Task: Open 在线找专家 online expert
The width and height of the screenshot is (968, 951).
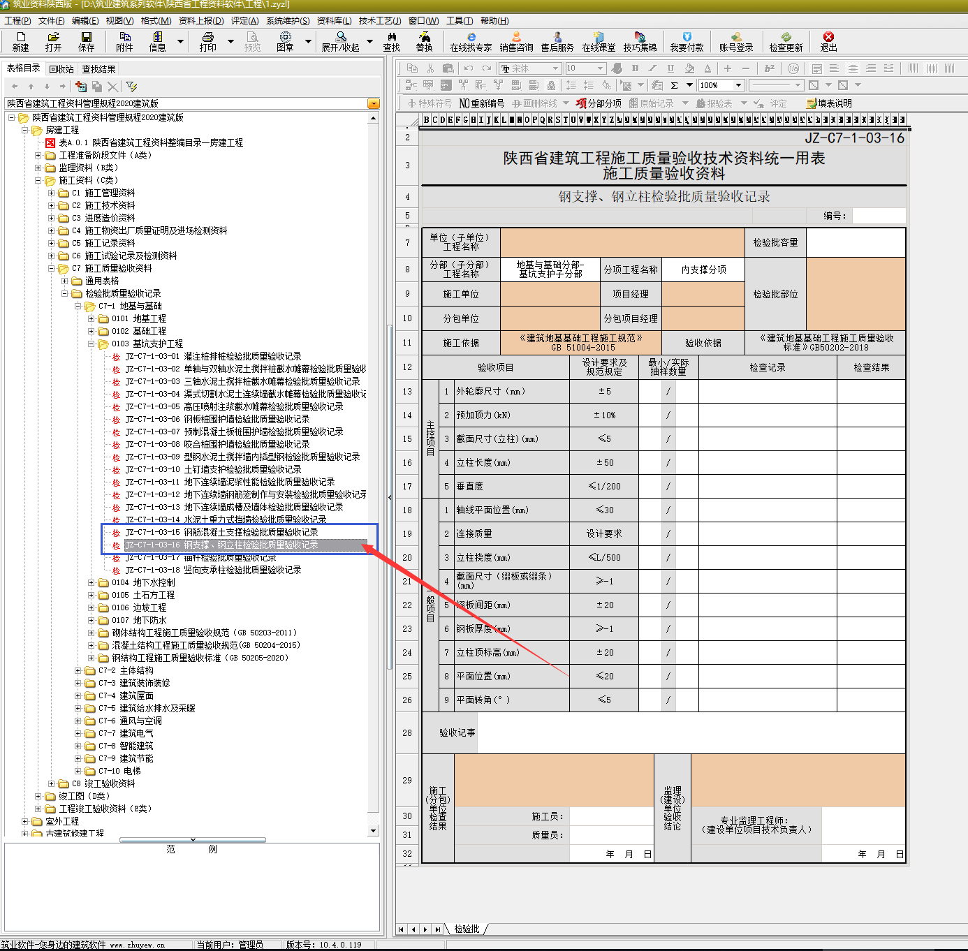Action: (471, 41)
